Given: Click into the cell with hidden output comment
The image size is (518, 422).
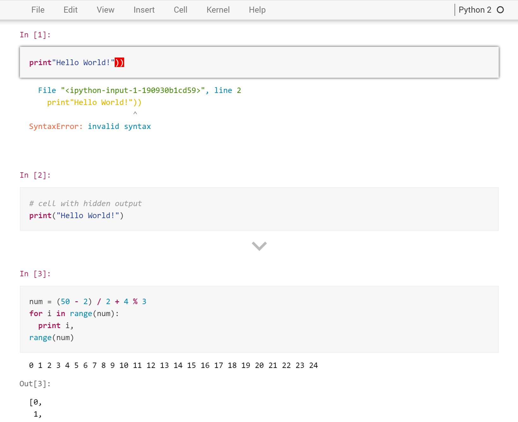Looking at the screenshot, I should (x=259, y=209).
